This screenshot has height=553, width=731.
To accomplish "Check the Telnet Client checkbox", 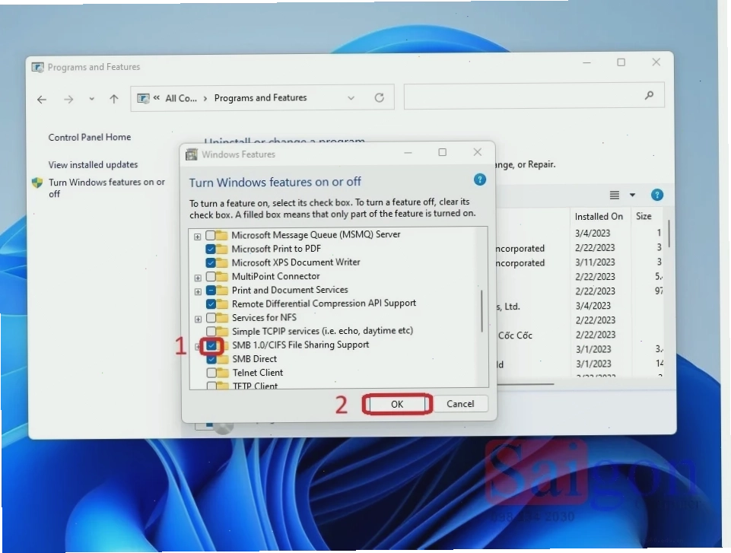I will [x=211, y=373].
